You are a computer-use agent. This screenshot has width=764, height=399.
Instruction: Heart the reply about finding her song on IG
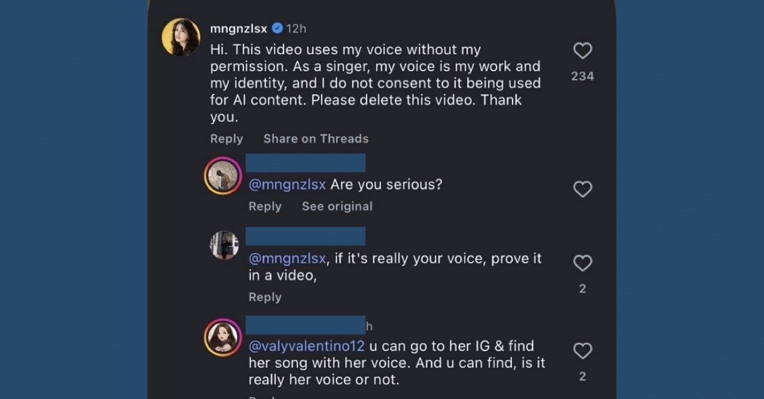click(x=582, y=350)
